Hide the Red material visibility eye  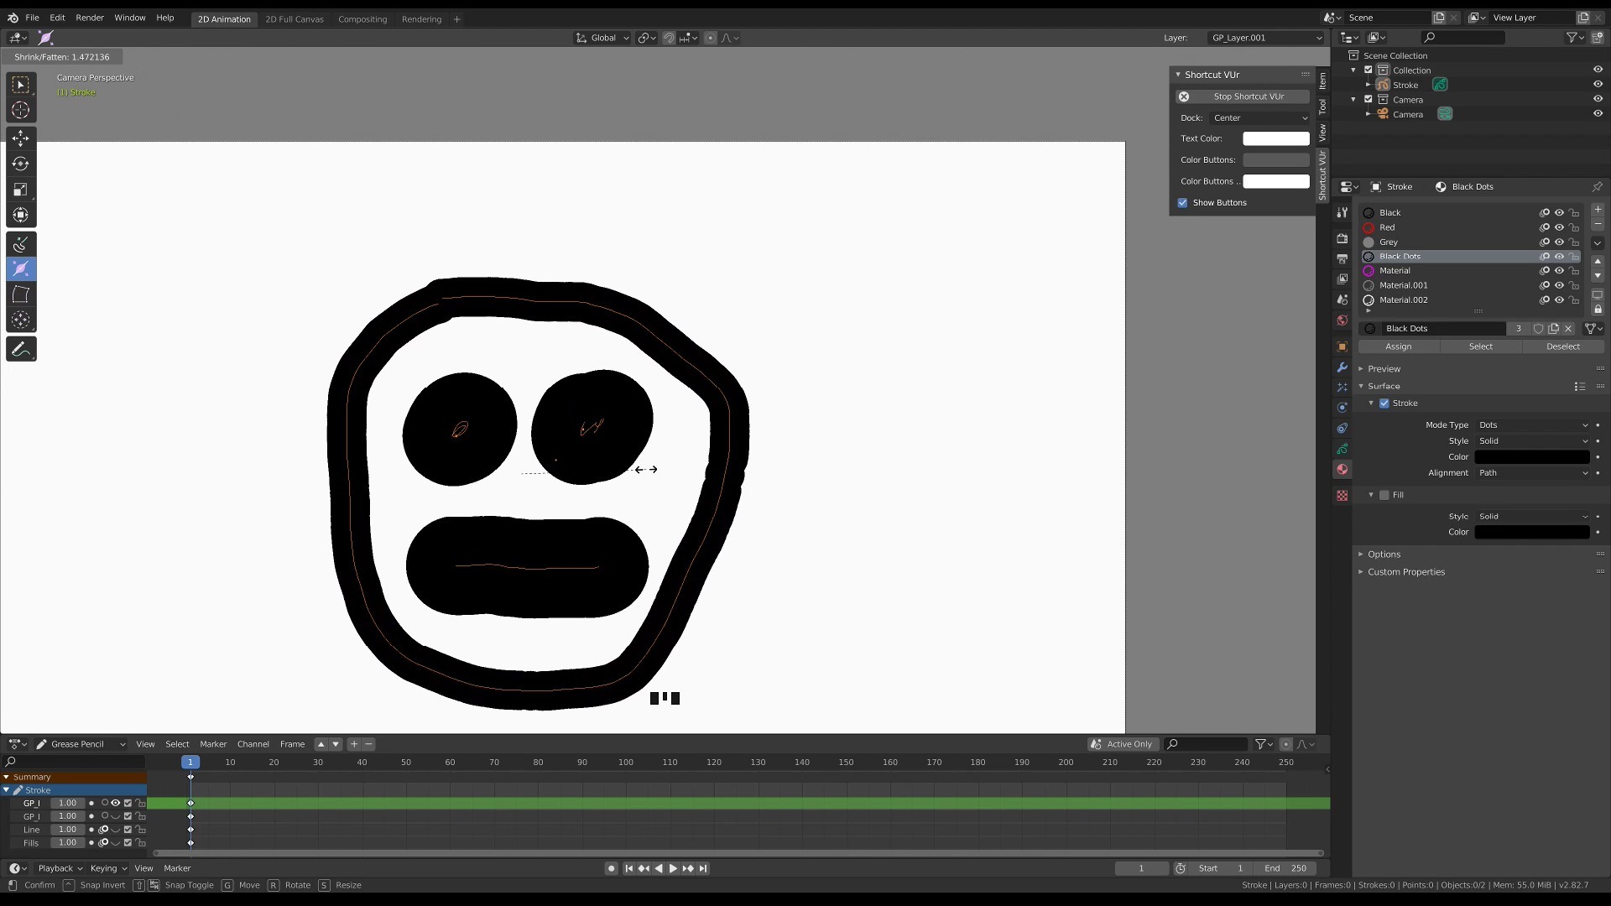coord(1559,227)
